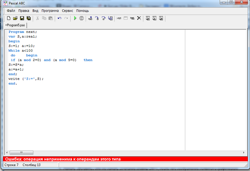The image size is (250, 171).
Task: Click the 'and' keyword in the condition
Action: pos(47,60)
